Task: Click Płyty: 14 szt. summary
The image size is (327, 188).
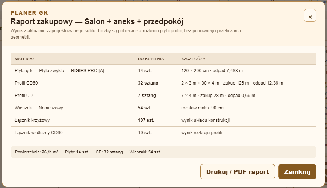Action: (x=77, y=152)
